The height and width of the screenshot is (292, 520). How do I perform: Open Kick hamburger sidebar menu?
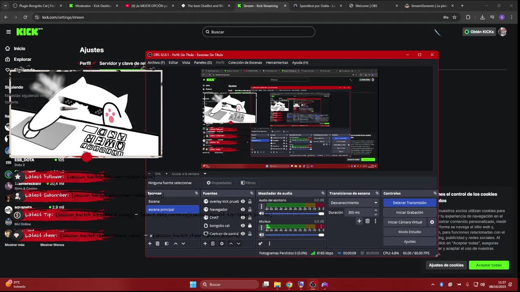coord(9,32)
